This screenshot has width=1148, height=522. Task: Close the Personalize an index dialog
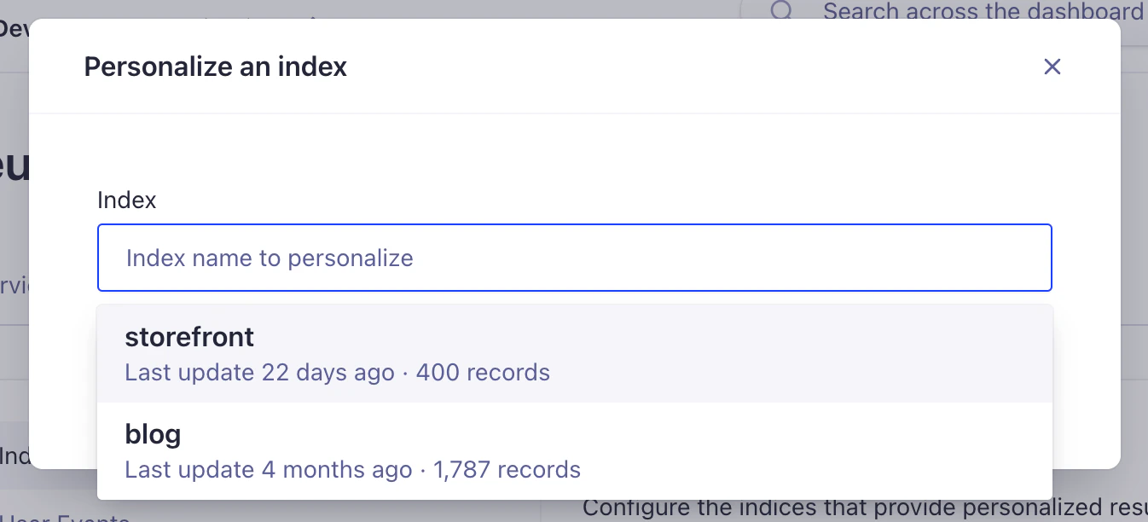[1052, 67]
